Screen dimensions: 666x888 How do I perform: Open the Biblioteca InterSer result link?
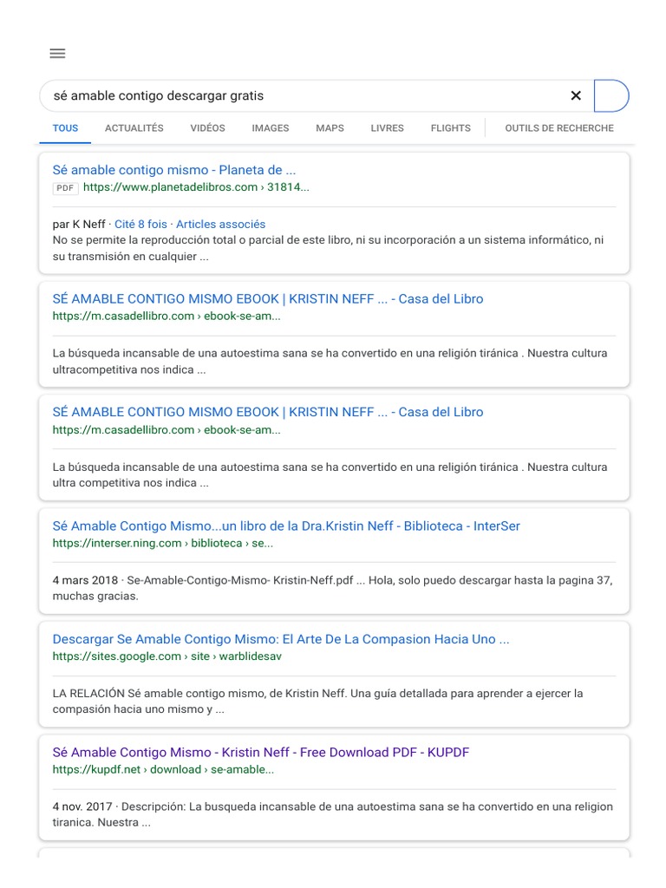point(286,526)
